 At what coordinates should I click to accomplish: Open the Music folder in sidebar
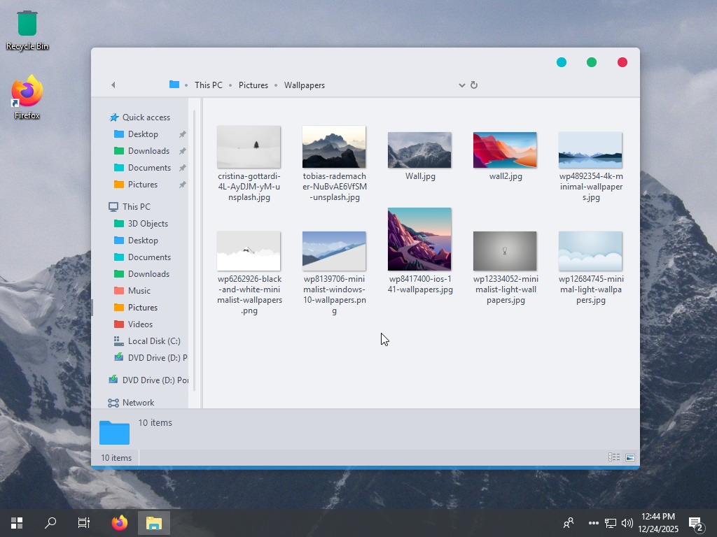139,291
